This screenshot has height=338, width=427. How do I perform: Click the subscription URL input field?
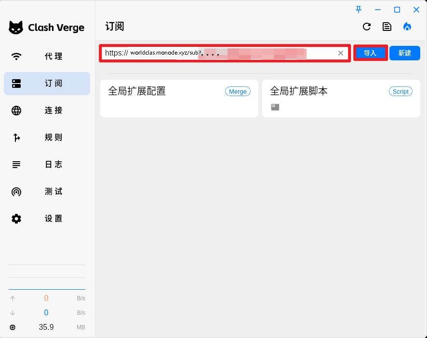tap(225, 53)
